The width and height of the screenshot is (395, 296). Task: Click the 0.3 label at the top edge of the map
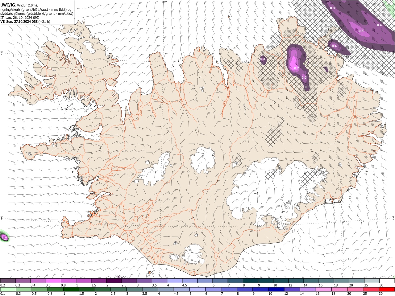(332, 8)
